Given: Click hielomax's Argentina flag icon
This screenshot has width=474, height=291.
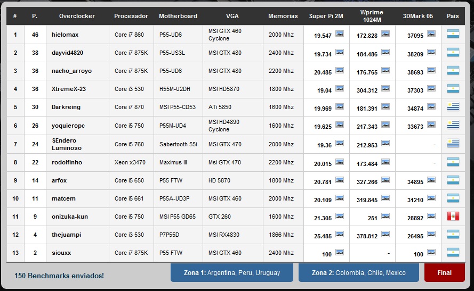Looking at the screenshot, I should (453, 34).
